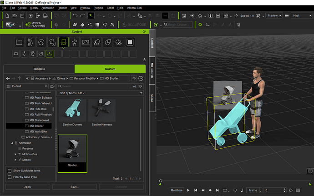The height and width of the screenshot is (196, 314).
Task: Click the content Search field
Action: point(94,86)
